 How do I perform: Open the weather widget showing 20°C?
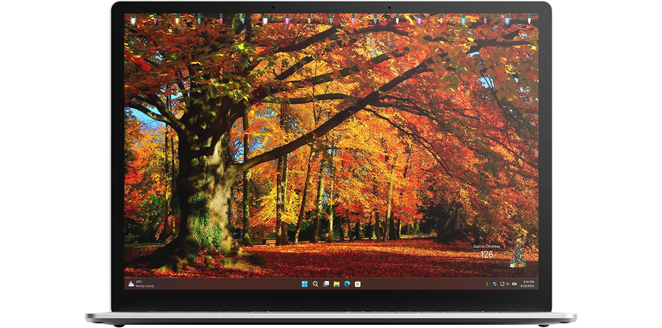click(141, 284)
